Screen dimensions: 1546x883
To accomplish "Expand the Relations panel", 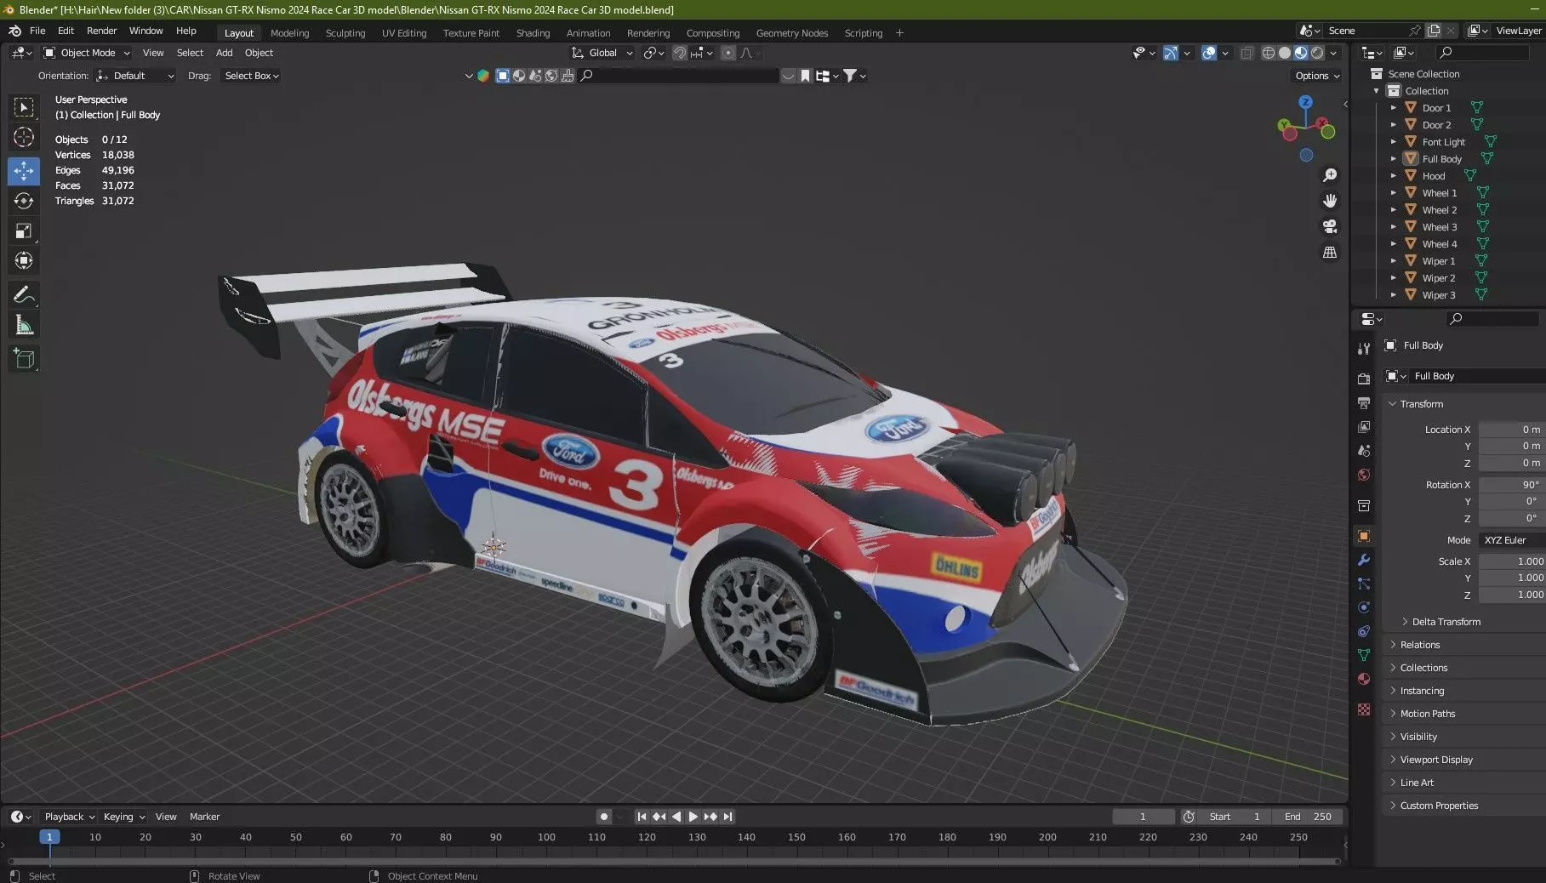I will coord(1419,645).
